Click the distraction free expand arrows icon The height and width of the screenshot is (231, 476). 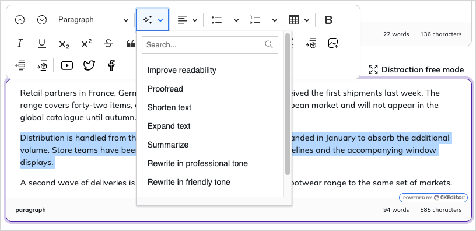(373, 69)
